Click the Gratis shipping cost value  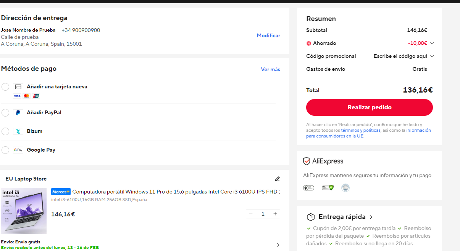click(x=420, y=69)
